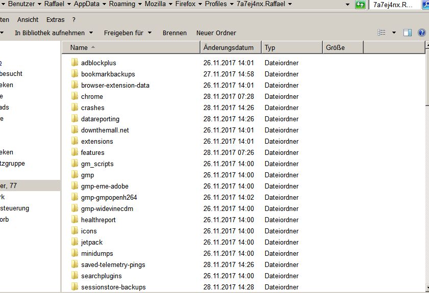
Task: Click the sessionstore-backups folder icon
Action: click(x=74, y=287)
